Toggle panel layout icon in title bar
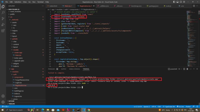Viewport: 200px width, 112px height. (x=177, y=2)
